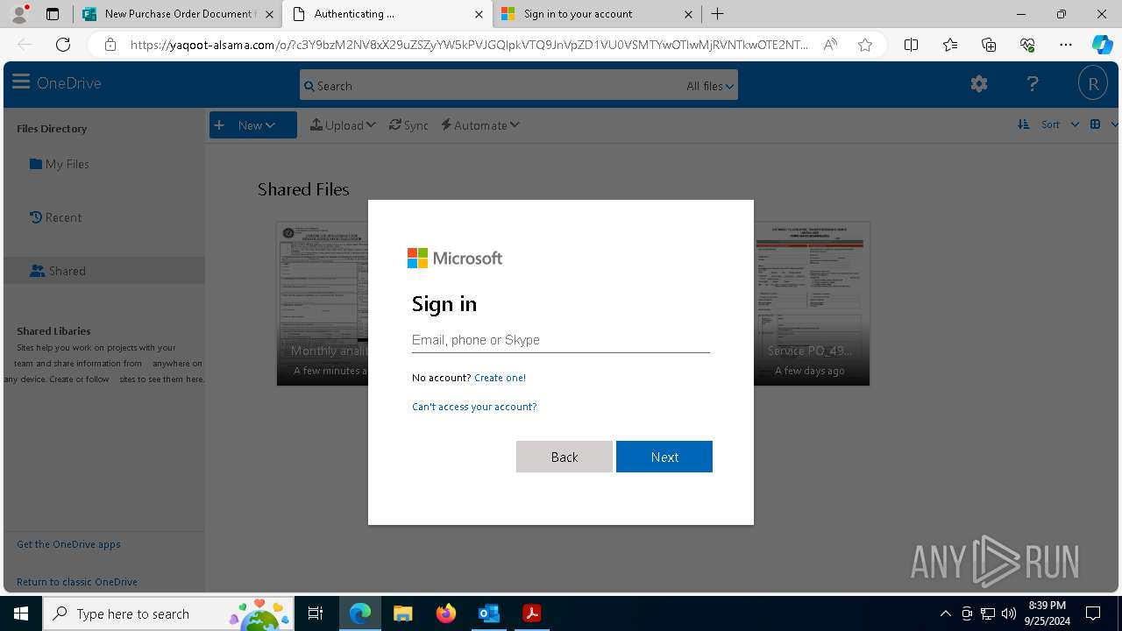
Task: Open File Explorer from the taskbar
Action: tap(402, 613)
